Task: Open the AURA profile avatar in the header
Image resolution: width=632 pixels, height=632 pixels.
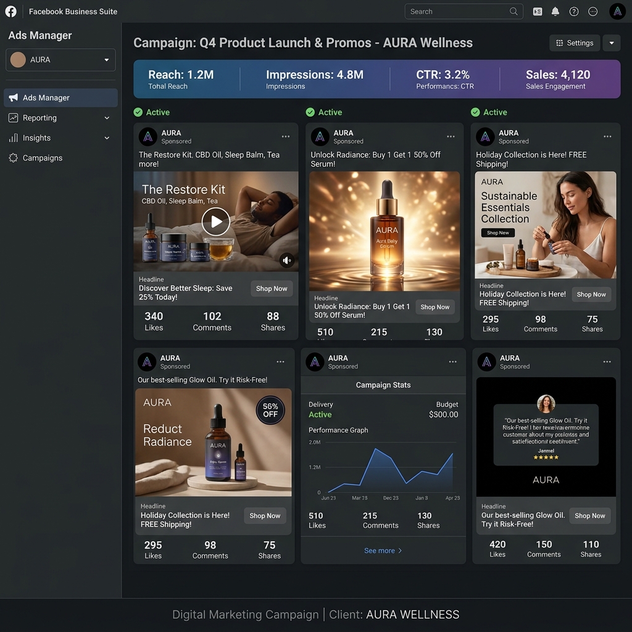Action: [617, 11]
